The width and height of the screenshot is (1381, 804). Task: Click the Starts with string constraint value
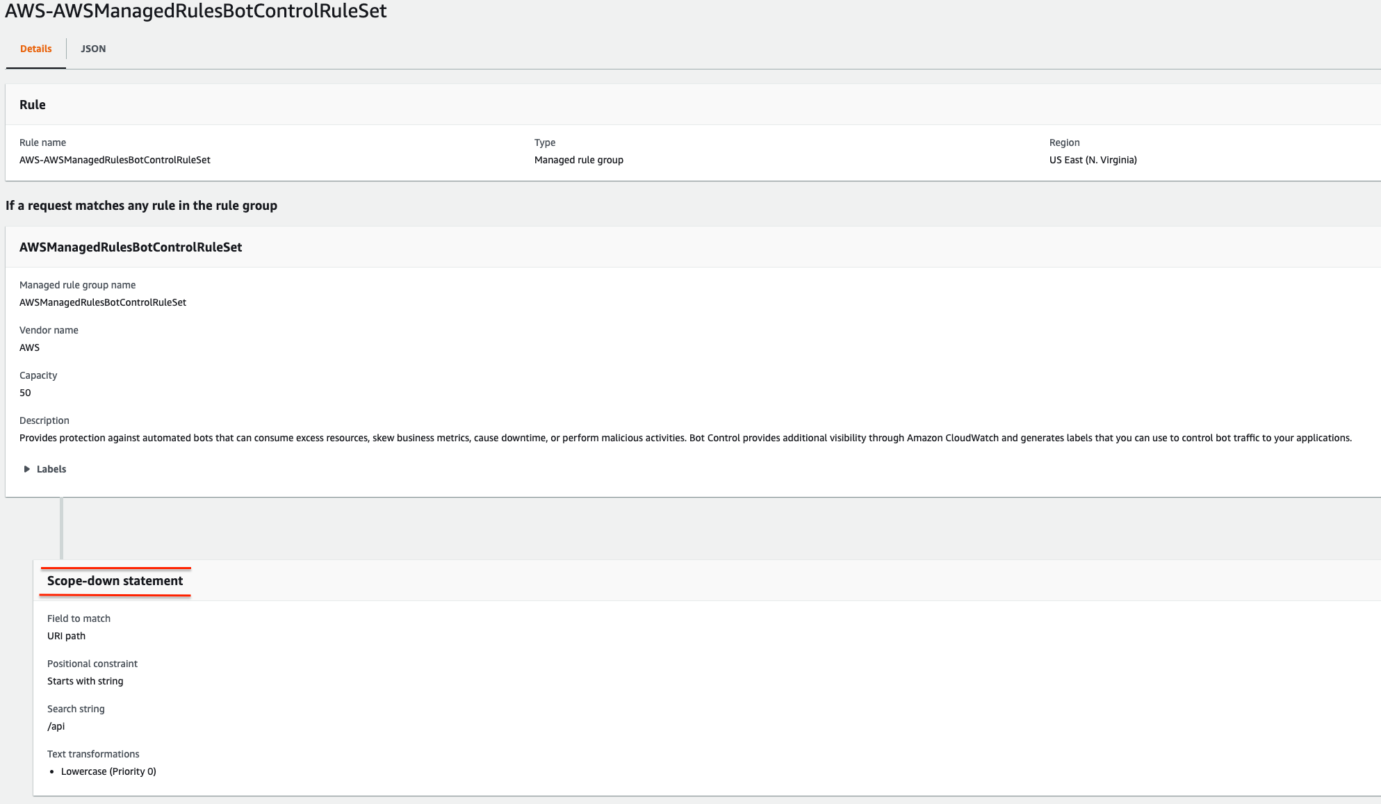pos(85,681)
